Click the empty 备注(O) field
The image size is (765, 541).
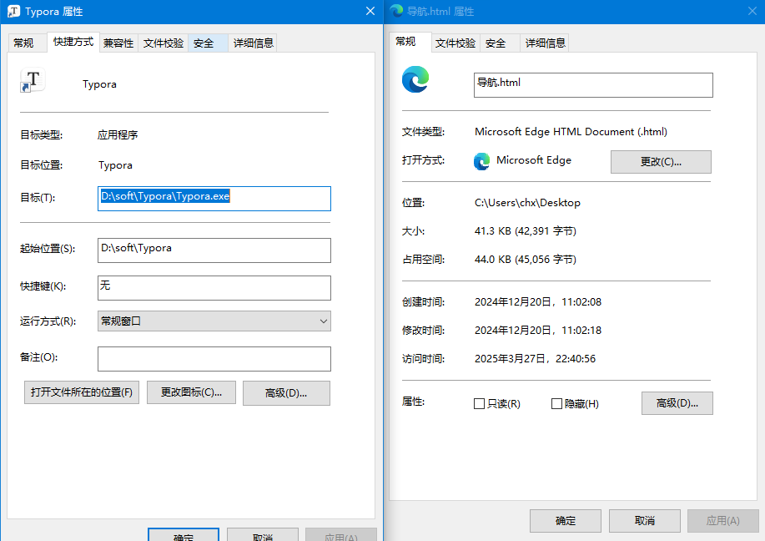click(x=214, y=359)
